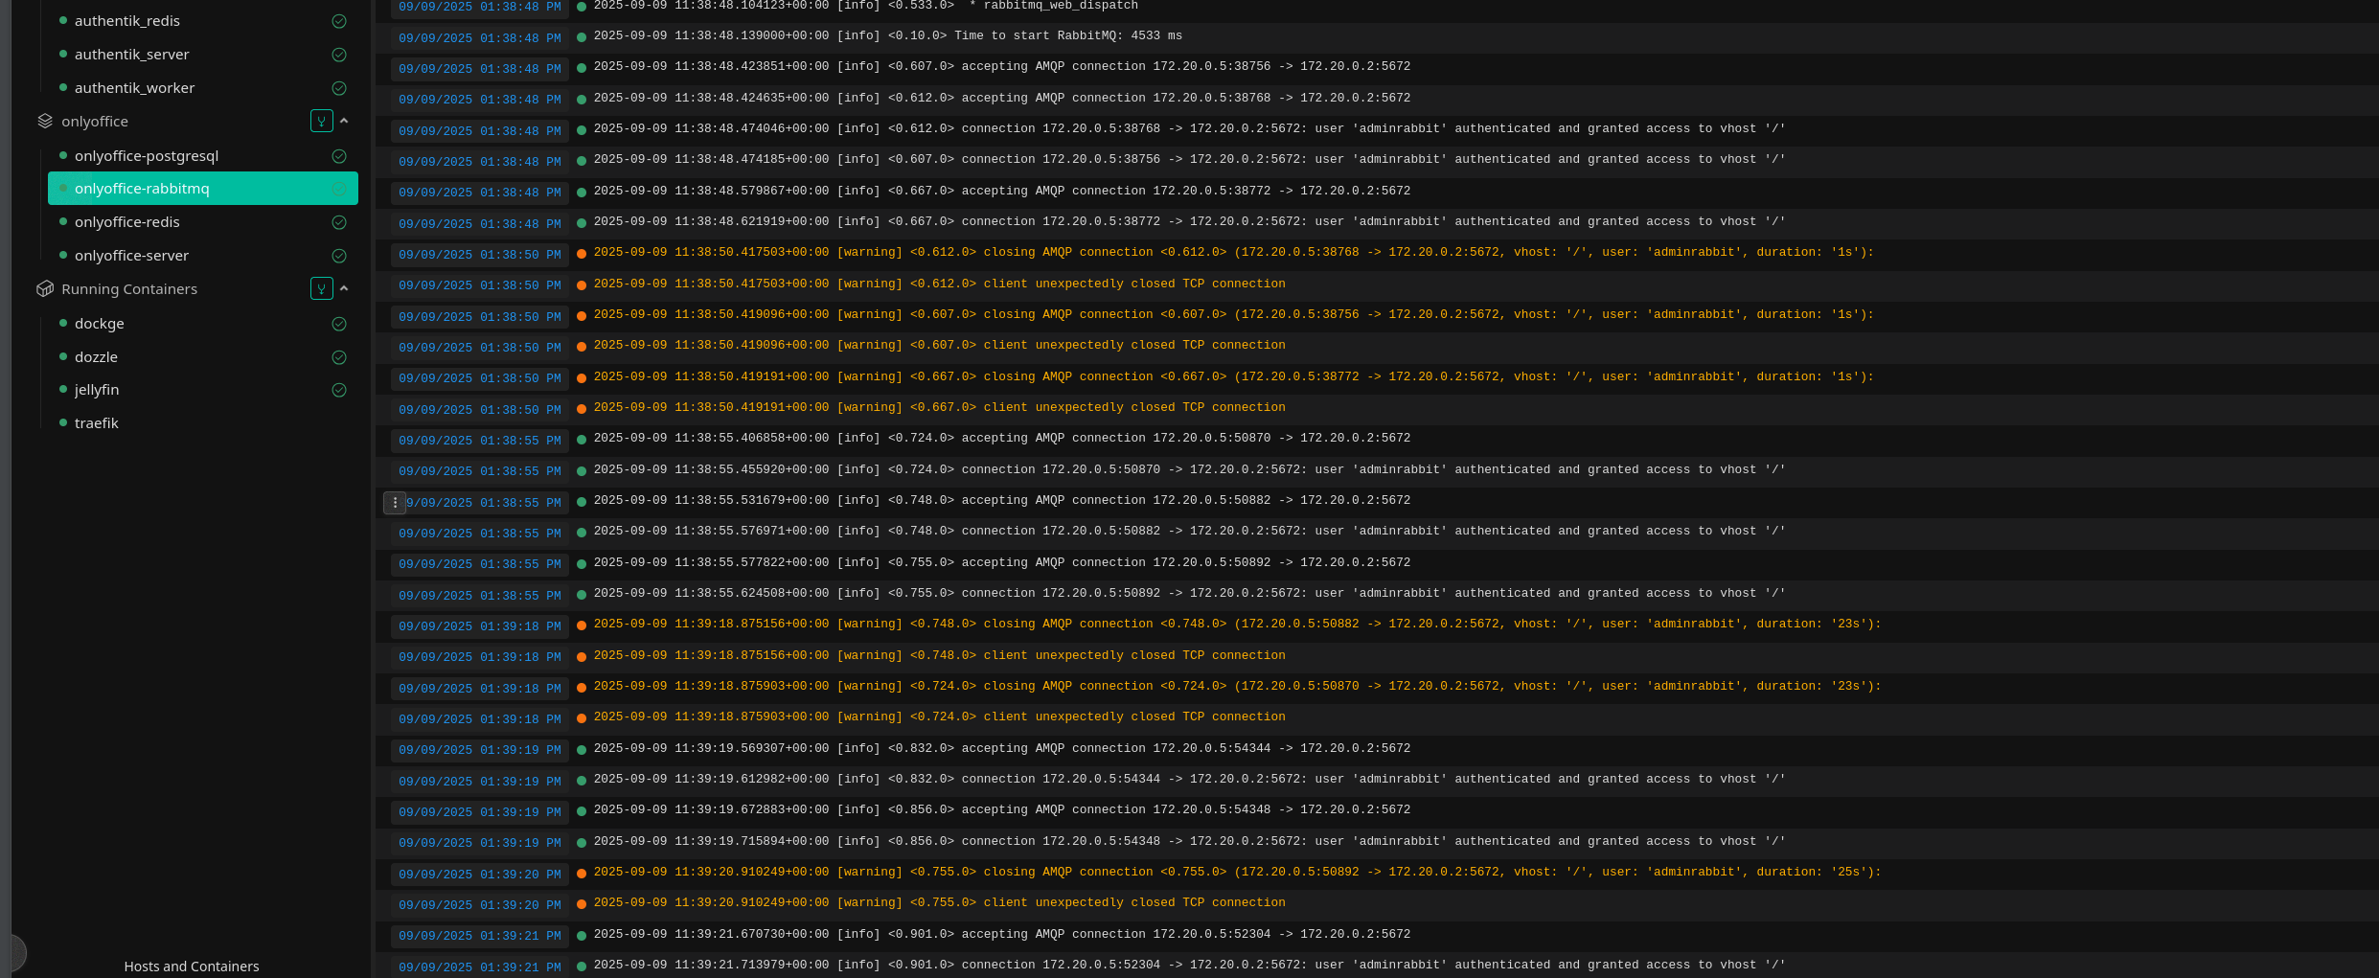The image size is (2379, 978).
Task: Click the 01:39:18 PM timestamp of first warning
Action: click(480, 626)
